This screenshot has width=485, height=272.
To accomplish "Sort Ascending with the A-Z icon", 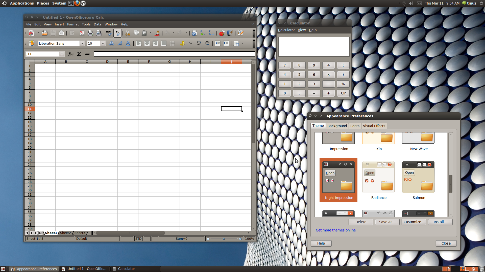I will (203, 33).
